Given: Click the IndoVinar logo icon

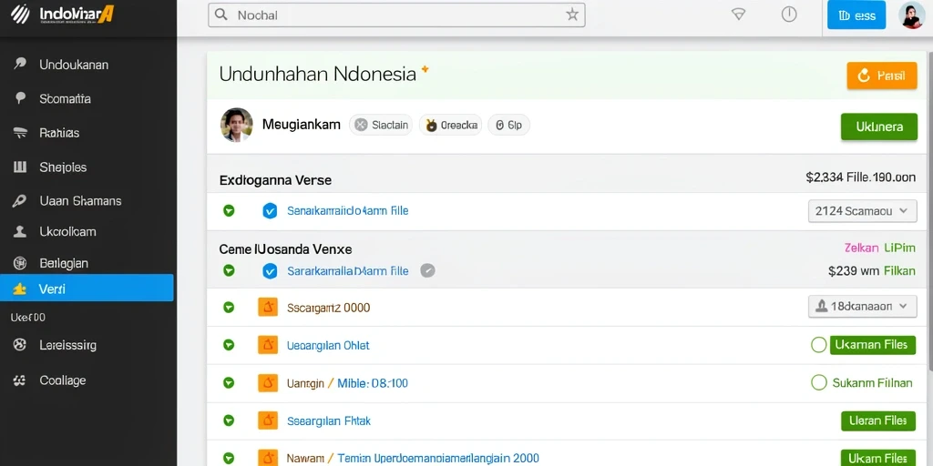Looking at the screenshot, I should pos(20,15).
